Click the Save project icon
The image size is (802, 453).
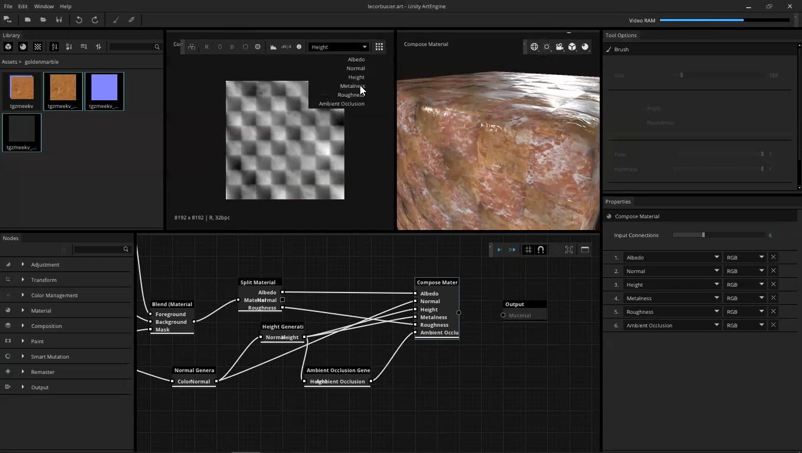coord(59,19)
